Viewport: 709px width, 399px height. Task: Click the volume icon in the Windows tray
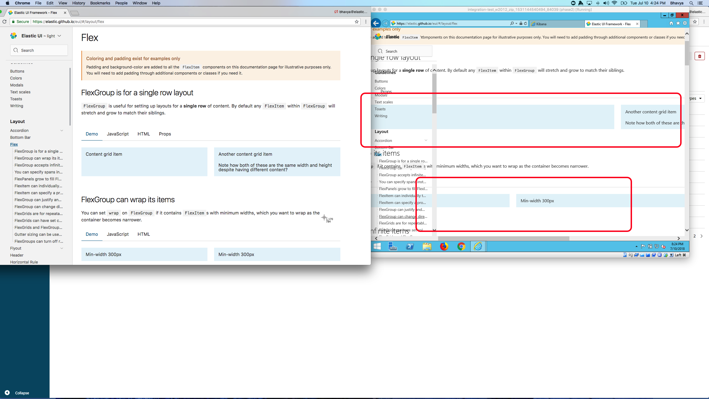(x=663, y=247)
